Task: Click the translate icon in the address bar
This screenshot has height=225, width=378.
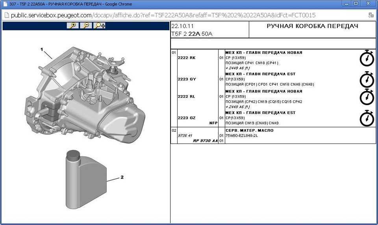Action: click(371, 15)
